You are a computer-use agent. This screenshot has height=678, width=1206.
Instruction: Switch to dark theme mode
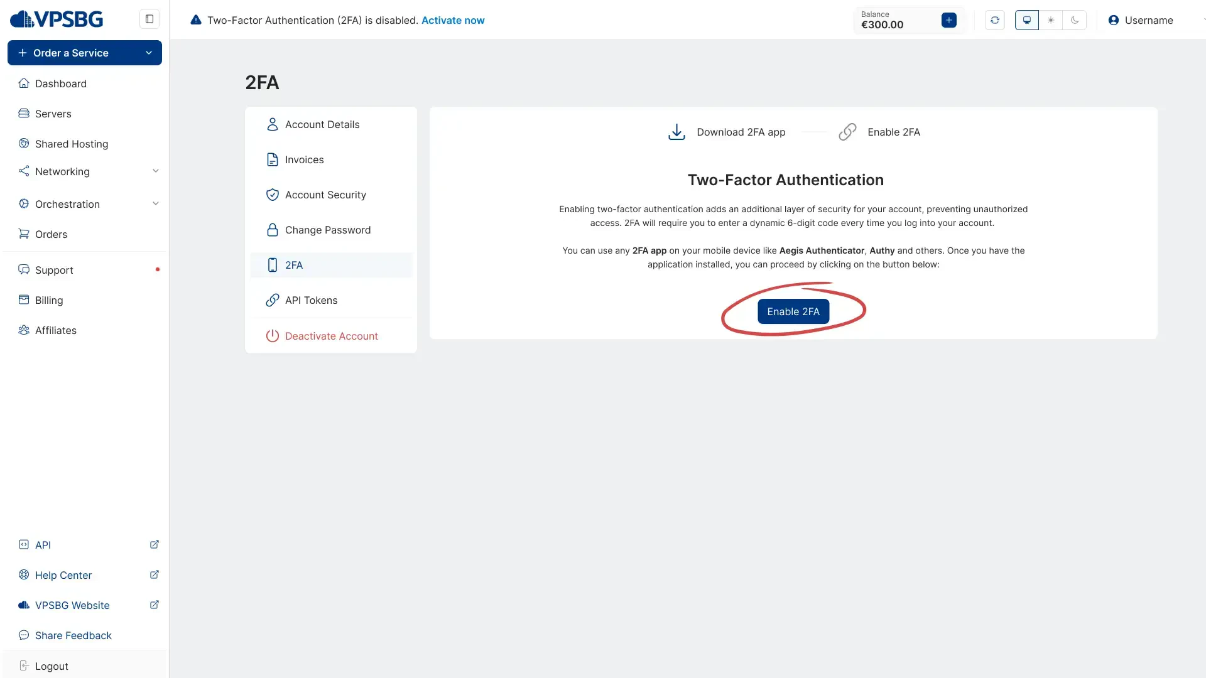1075,20
